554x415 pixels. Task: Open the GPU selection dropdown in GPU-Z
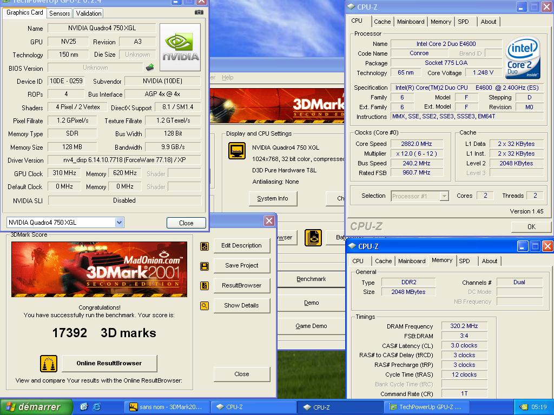click(119, 222)
